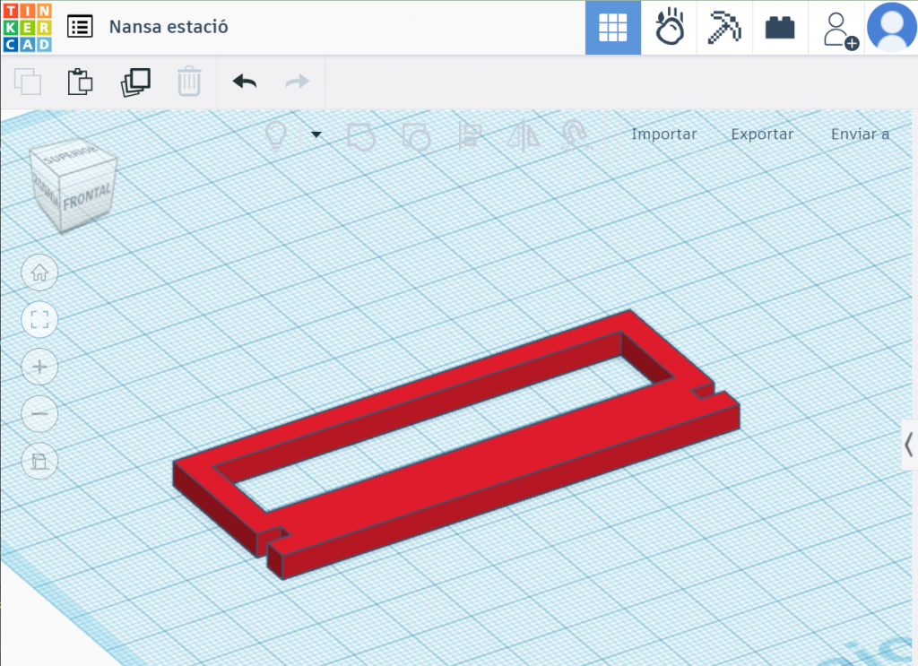The height and width of the screenshot is (666, 918).
Task: Click Exportar
Action: [x=762, y=134]
